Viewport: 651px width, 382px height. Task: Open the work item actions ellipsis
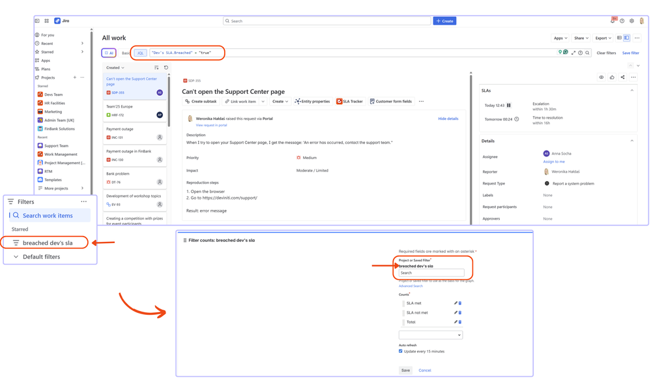coord(633,77)
